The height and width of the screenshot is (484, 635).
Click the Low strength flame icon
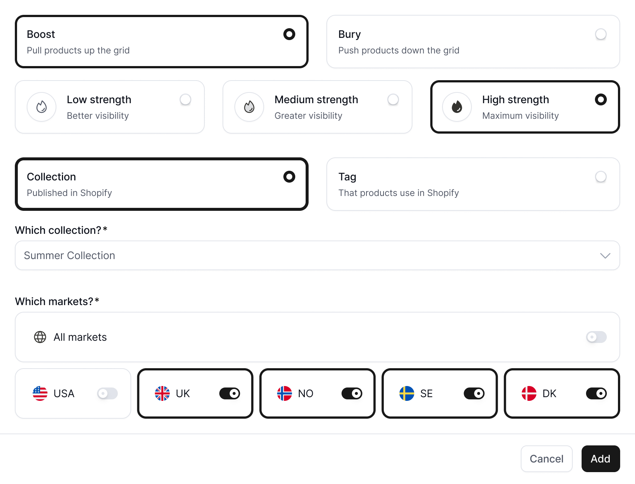42,107
